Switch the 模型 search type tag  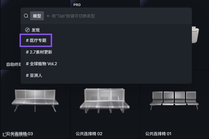(x=37, y=16)
